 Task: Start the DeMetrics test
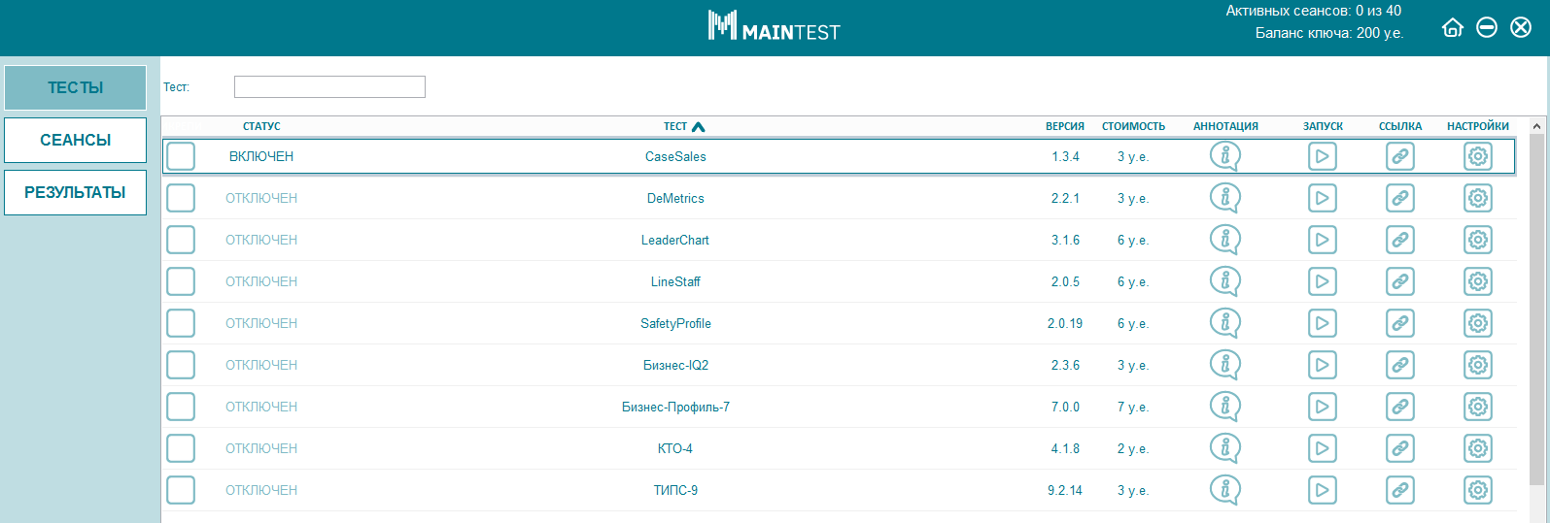pyautogui.click(x=1322, y=198)
